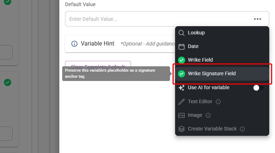275x153 pixels.
Task: Click the Wrike Signature Field label text
Action: pyautogui.click(x=212, y=73)
